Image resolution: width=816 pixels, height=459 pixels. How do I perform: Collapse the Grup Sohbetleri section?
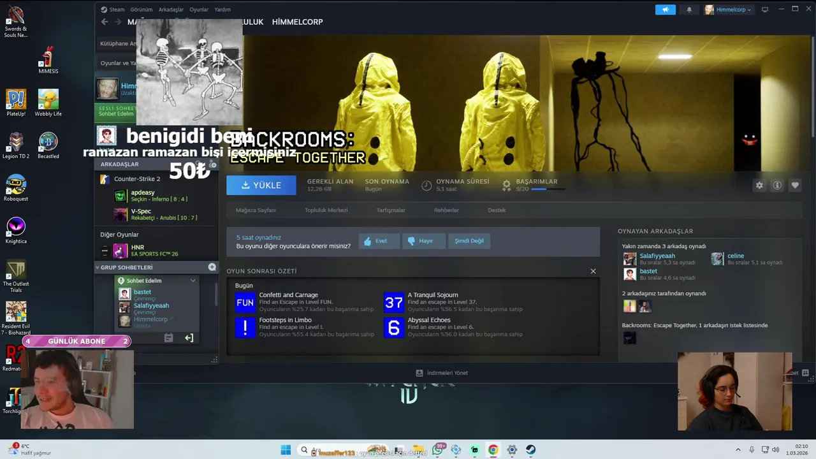click(98, 267)
